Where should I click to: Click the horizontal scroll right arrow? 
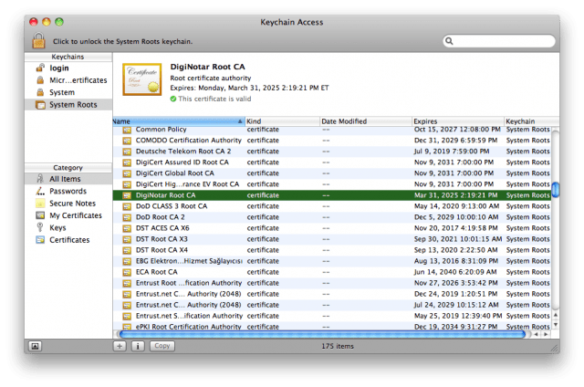tap(546, 334)
